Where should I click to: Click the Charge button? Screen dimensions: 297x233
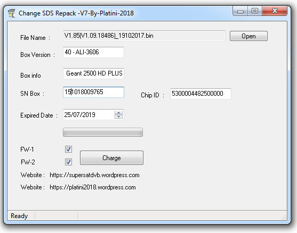[111, 157]
